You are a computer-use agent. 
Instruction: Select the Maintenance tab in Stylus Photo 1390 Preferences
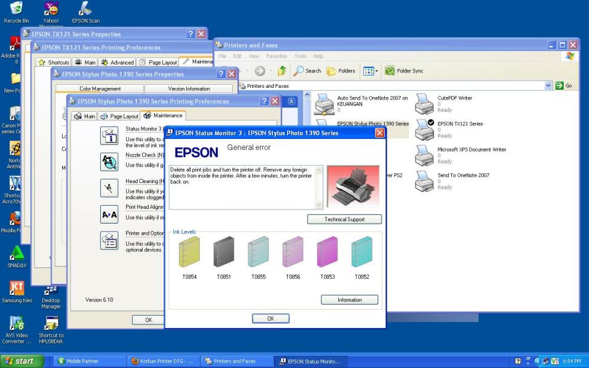(163, 115)
